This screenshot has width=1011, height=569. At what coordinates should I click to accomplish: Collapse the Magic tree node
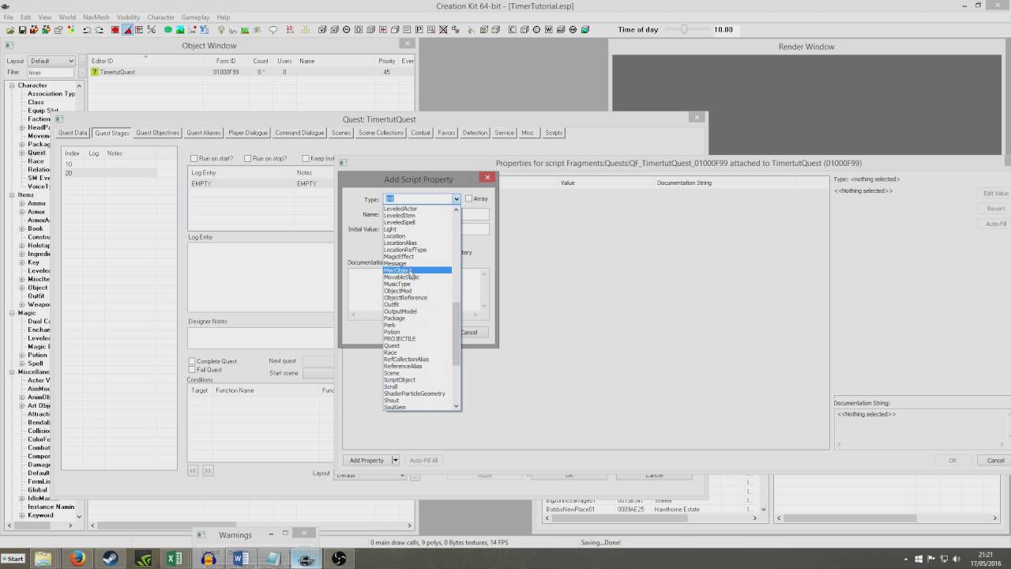pos(13,313)
